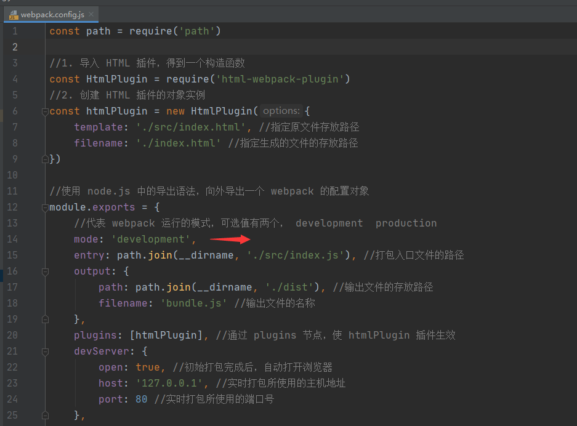Screen dimensions: 577x426
Task: Click require('path') on line 1
Action: (x=175, y=31)
